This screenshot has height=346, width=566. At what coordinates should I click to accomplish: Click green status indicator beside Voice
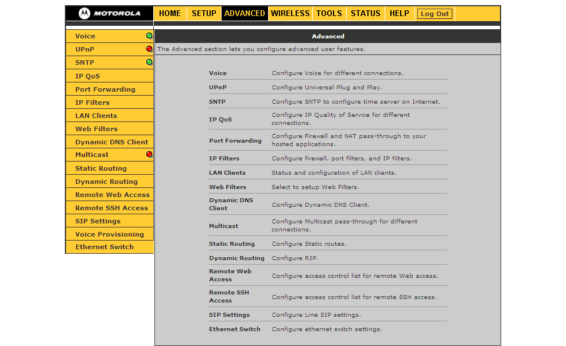149,36
